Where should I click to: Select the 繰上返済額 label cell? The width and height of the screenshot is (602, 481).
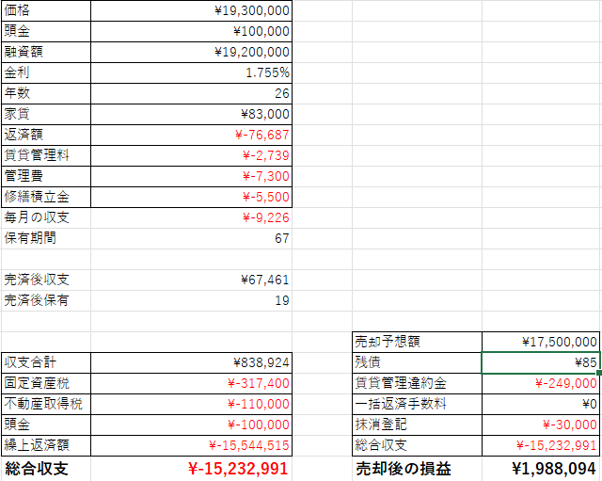tap(46, 445)
